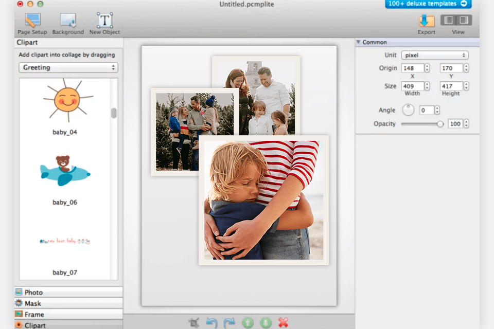Delete the selected object with the red X

coord(283,322)
